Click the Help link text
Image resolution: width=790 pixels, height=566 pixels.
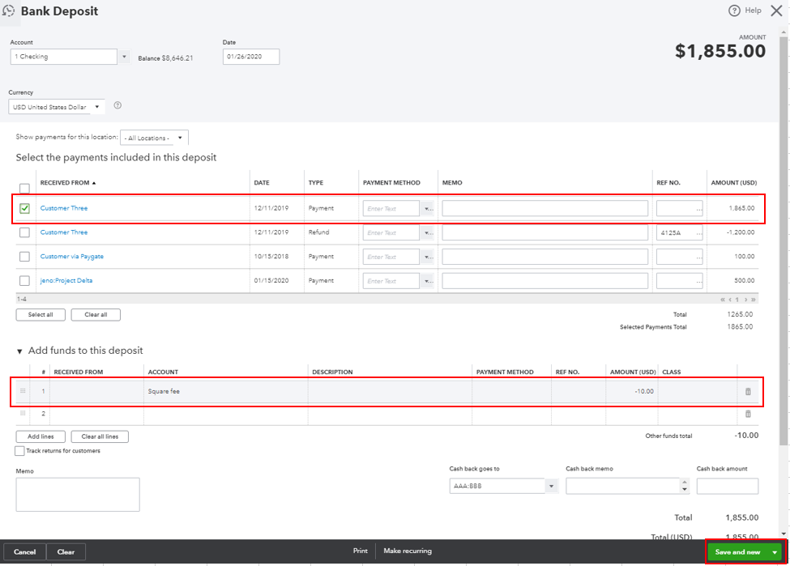click(754, 11)
